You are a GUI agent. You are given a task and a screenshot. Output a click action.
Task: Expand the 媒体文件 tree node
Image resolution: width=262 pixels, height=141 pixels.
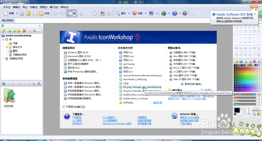coord(7,47)
